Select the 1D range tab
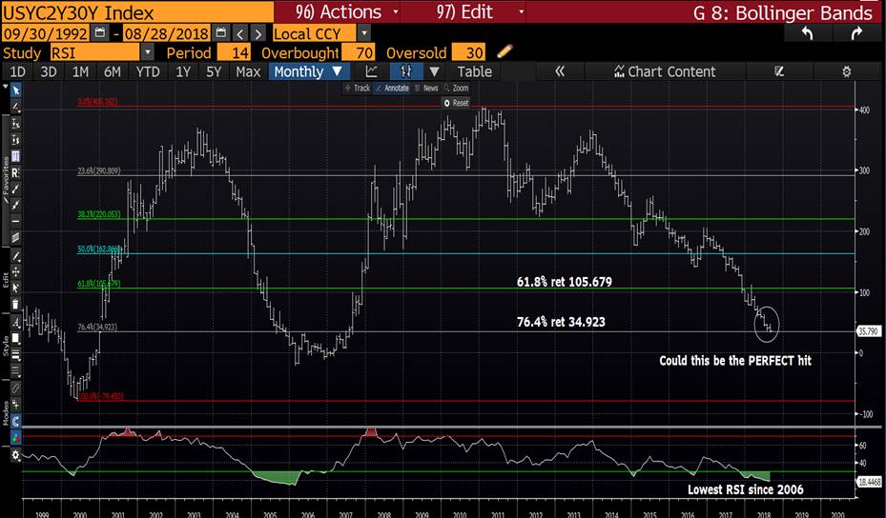 click(17, 71)
